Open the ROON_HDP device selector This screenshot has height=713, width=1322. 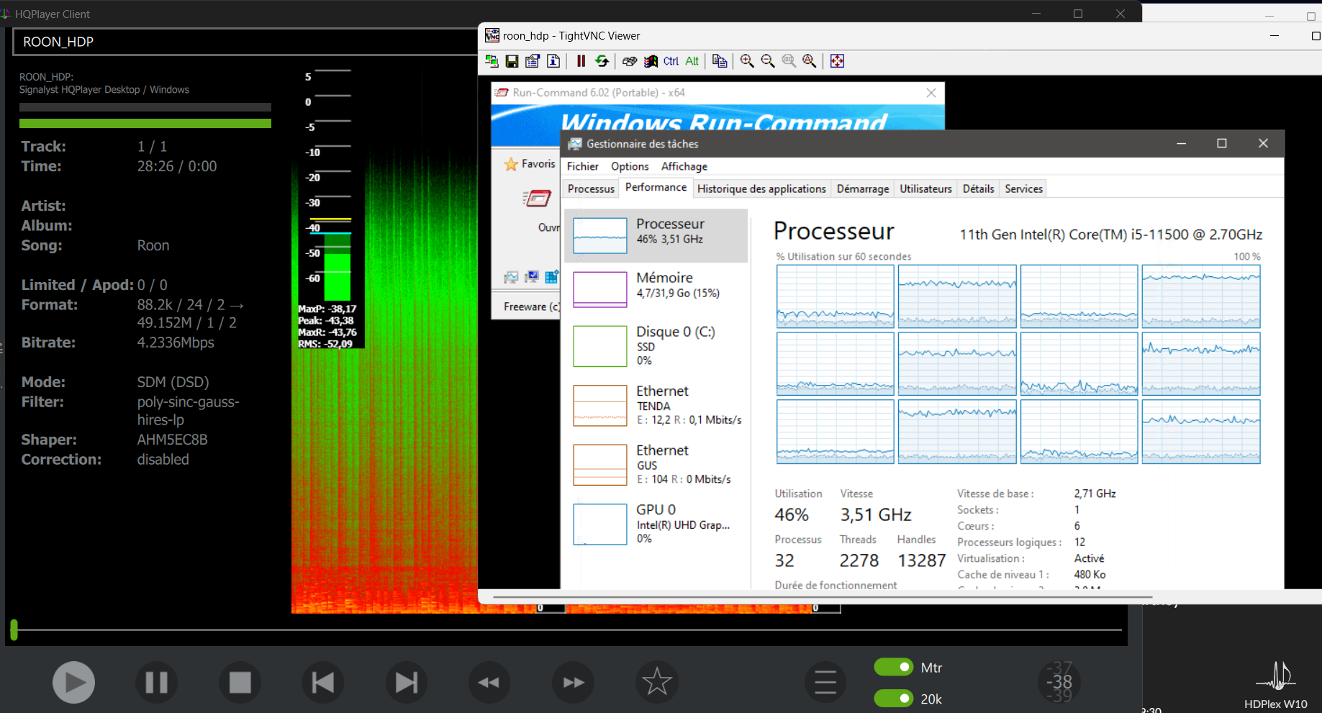point(245,42)
